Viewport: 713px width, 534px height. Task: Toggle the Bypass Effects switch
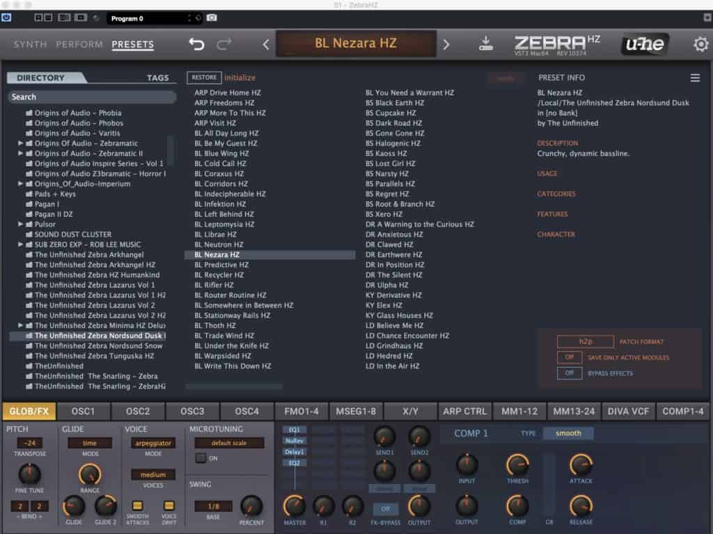pyautogui.click(x=570, y=373)
